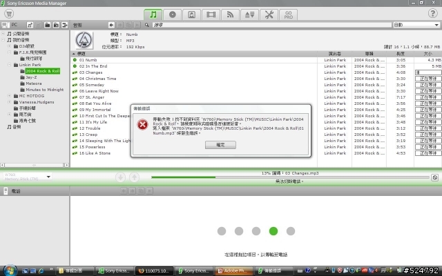The height and width of the screenshot is (276, 442).
Task: Click in the search input field
Action: [272, 25]
